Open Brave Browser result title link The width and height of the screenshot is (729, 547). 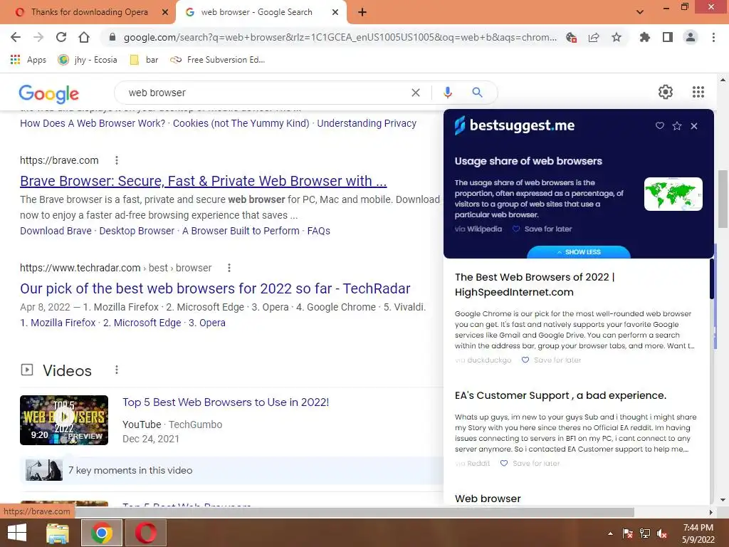click(203, 181)
